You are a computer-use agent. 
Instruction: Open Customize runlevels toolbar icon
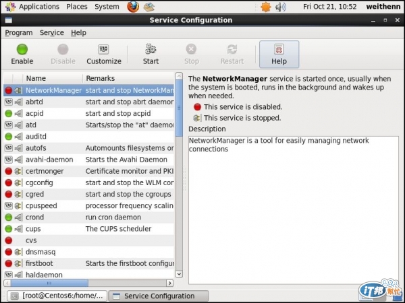[103, 49]
